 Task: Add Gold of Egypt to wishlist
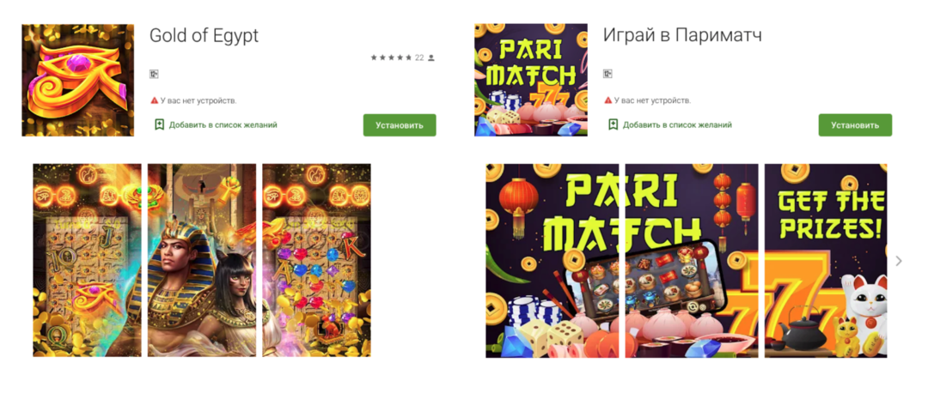(x=223, y=125)
